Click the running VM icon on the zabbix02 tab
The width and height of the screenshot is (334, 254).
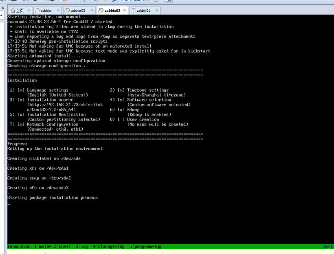(x=101, y=11)
